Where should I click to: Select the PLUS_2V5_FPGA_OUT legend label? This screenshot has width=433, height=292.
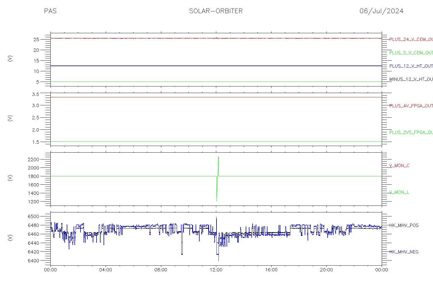point(411,132)
